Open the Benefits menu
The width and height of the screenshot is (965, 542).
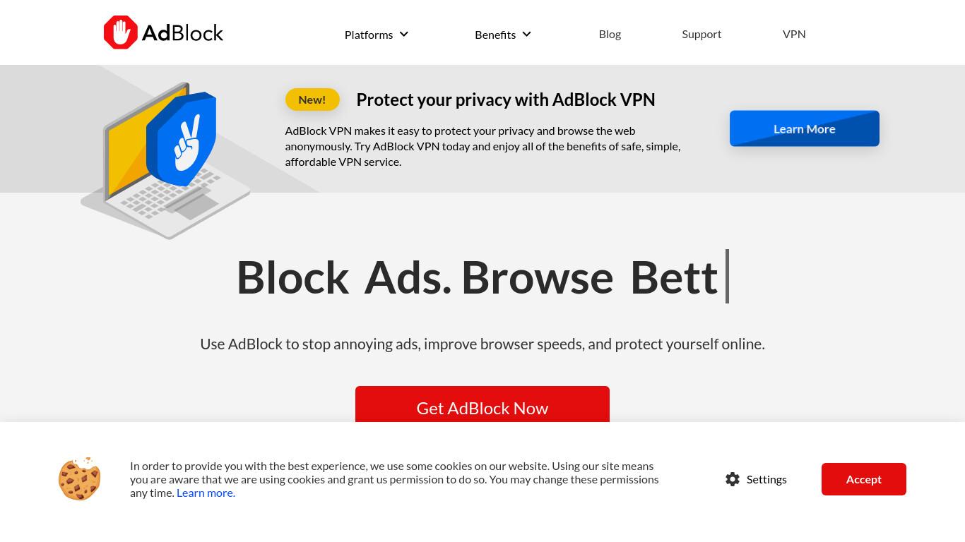(x=495, y=35)
